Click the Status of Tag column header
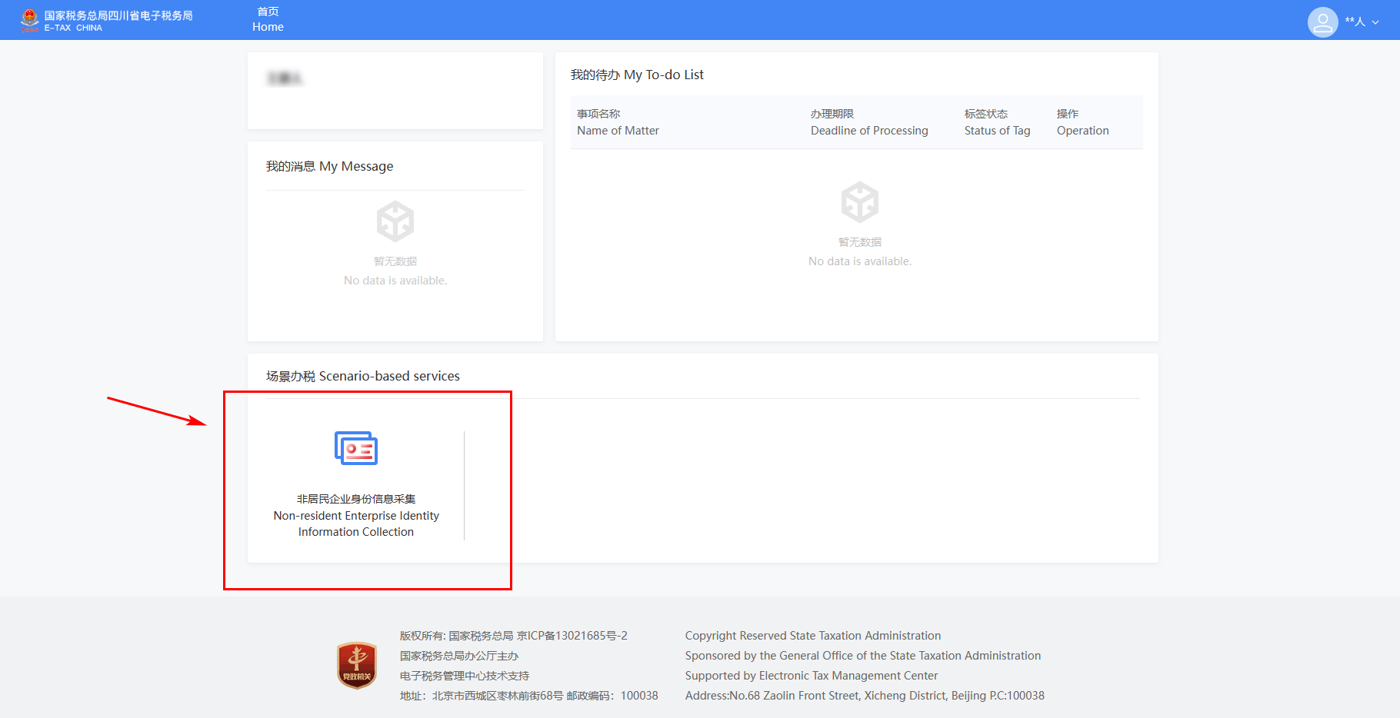The width and height of the screenshot is (1400, 718). (997, 123)
